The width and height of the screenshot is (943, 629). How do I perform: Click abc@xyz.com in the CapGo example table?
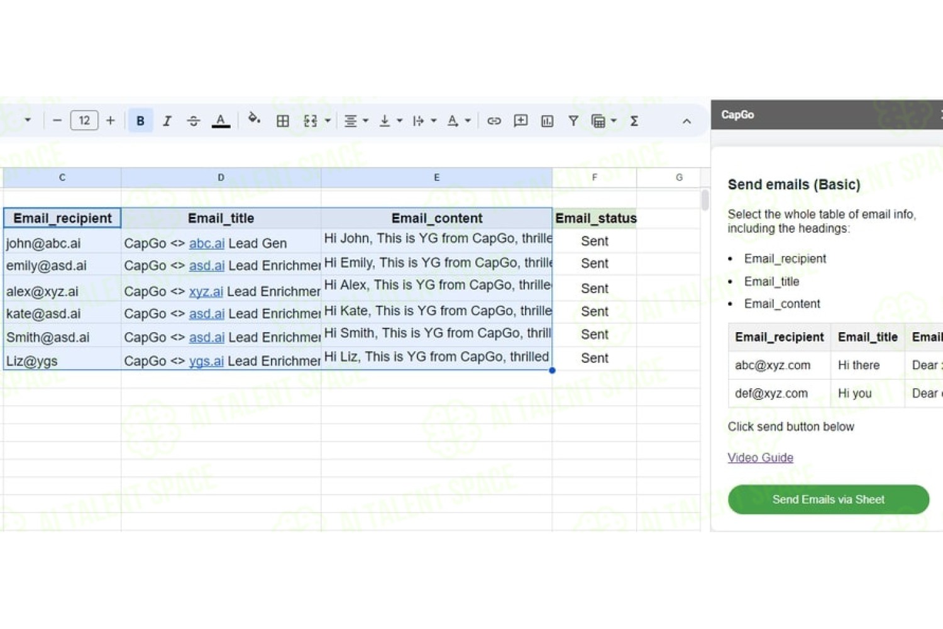(x=773, y=365)
